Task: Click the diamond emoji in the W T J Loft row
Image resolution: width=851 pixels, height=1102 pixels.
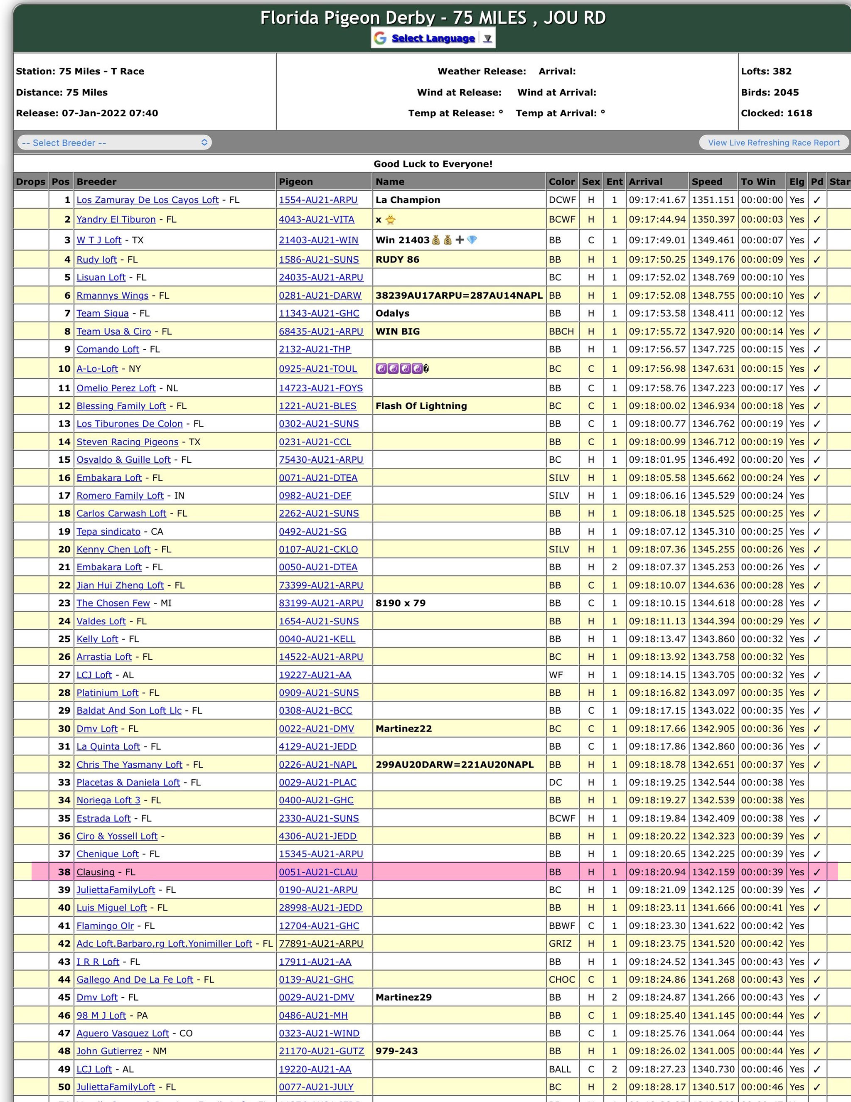Action: tap(472, 240)
